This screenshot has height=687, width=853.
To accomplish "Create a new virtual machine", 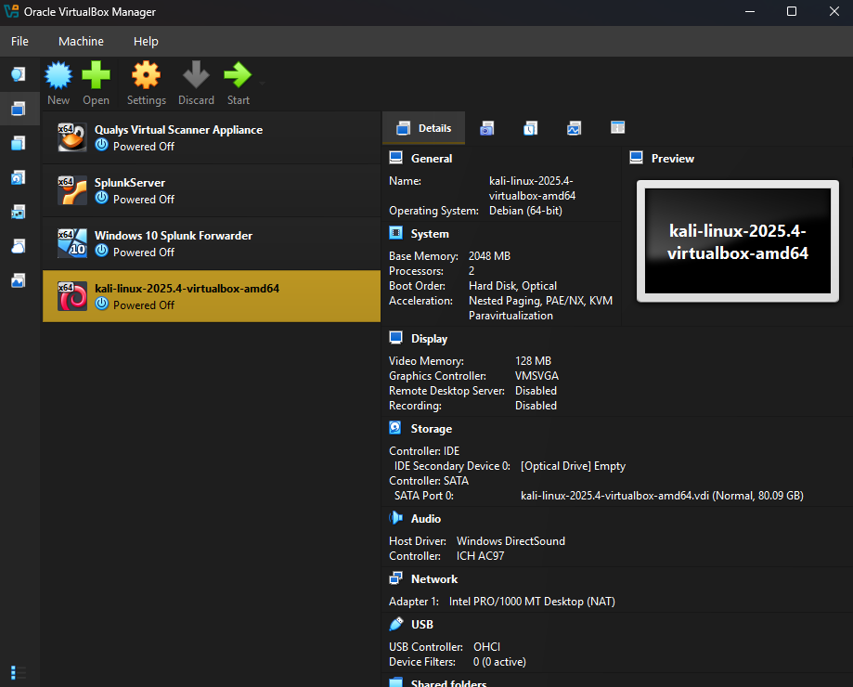I will (58, 83).
